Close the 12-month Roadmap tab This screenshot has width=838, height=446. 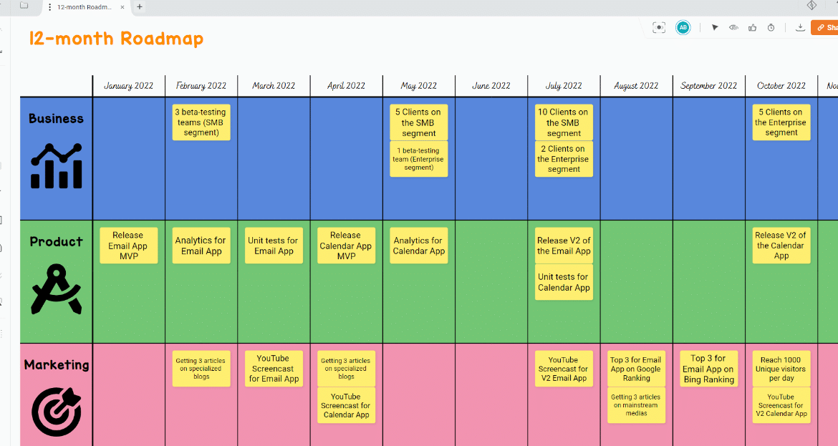click(x=122, y=6)
